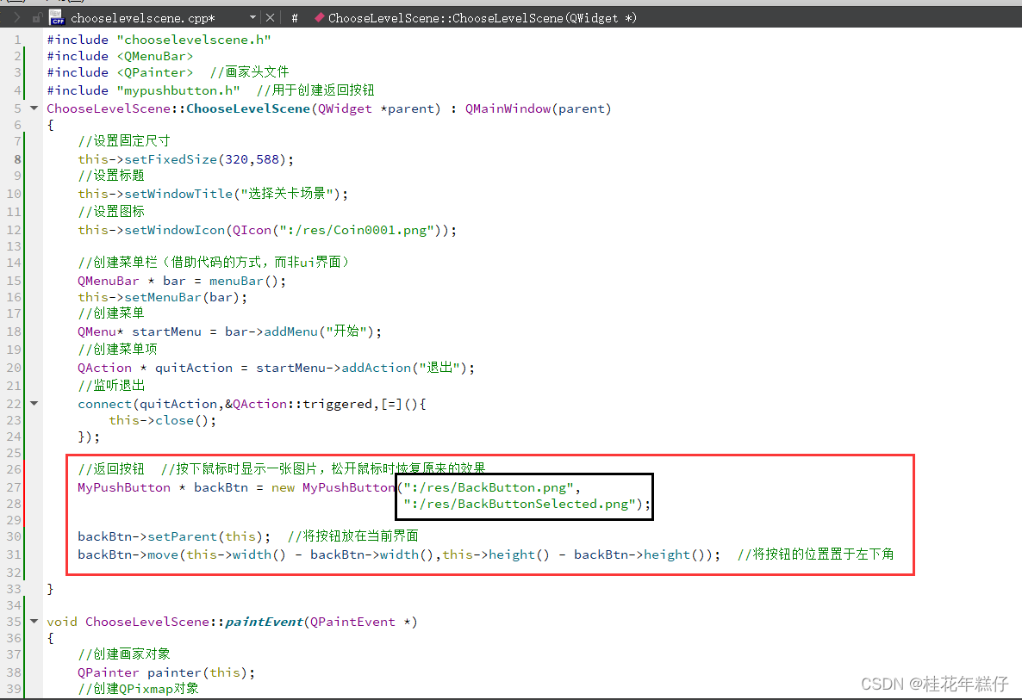1022x700 pixels.
Task: Click addMenu in line 18
Action: (x=290, y=331)
